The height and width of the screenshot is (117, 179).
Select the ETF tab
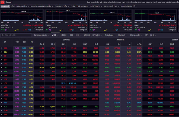[146, 35]
